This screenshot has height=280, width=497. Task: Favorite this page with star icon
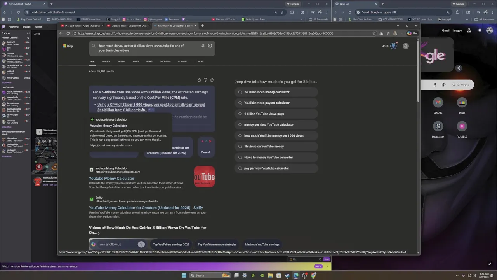tap(374, 33)
